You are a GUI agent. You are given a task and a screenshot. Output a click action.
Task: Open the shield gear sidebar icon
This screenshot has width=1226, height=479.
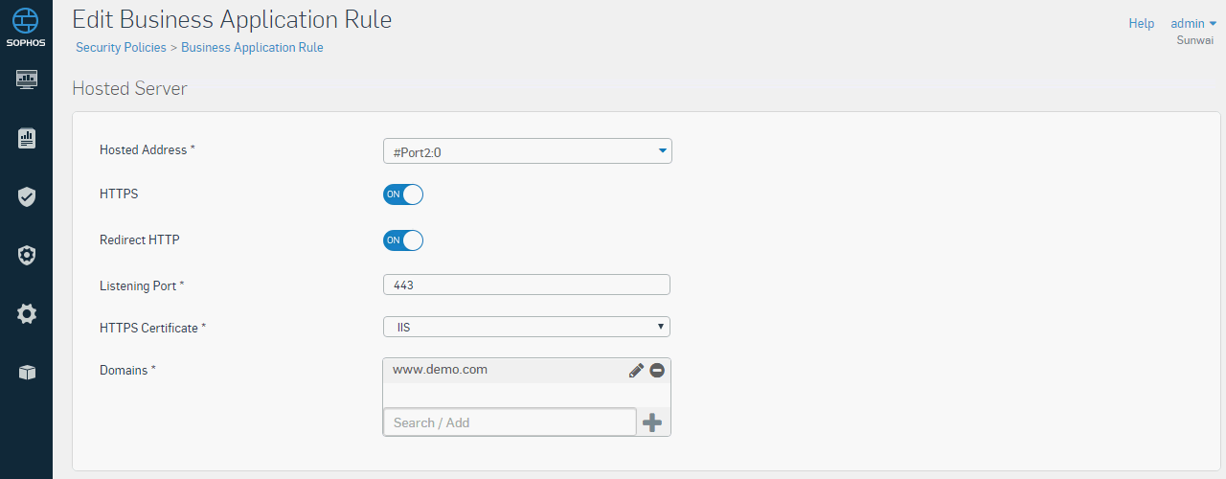[27, 255]
